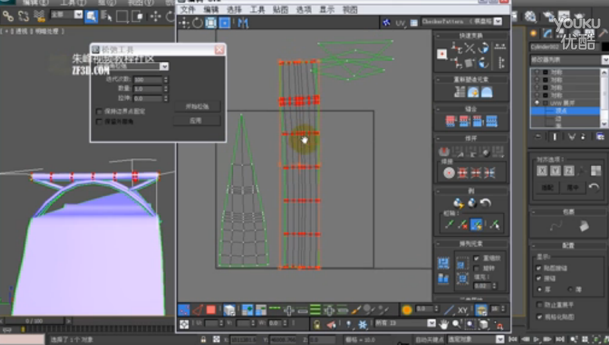Toggle Save Outer Corners checkbox in Relax dialog
This screenshot has height=345, width=609.
(98, 122)
